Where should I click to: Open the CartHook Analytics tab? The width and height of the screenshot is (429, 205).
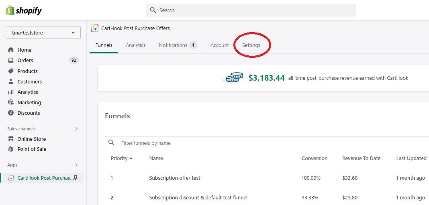(136, 45)
